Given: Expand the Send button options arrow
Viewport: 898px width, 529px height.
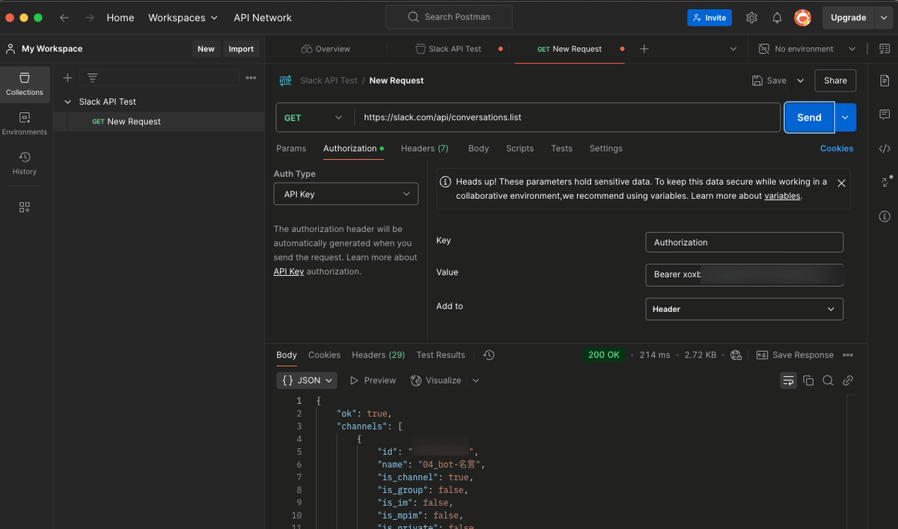Looking at the screenshot, I should click(846, 117).
